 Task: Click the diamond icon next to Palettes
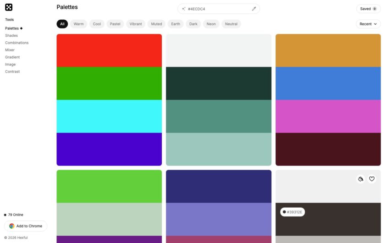(21, 28)
